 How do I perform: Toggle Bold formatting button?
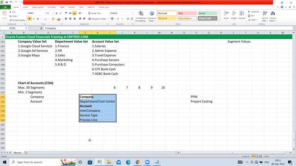[x=29, y=19]
